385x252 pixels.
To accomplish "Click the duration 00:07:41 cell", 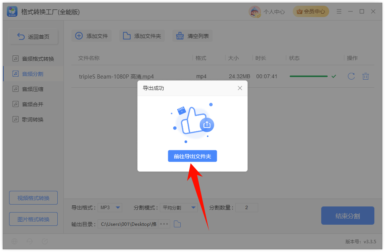I will tap(267, 76).
